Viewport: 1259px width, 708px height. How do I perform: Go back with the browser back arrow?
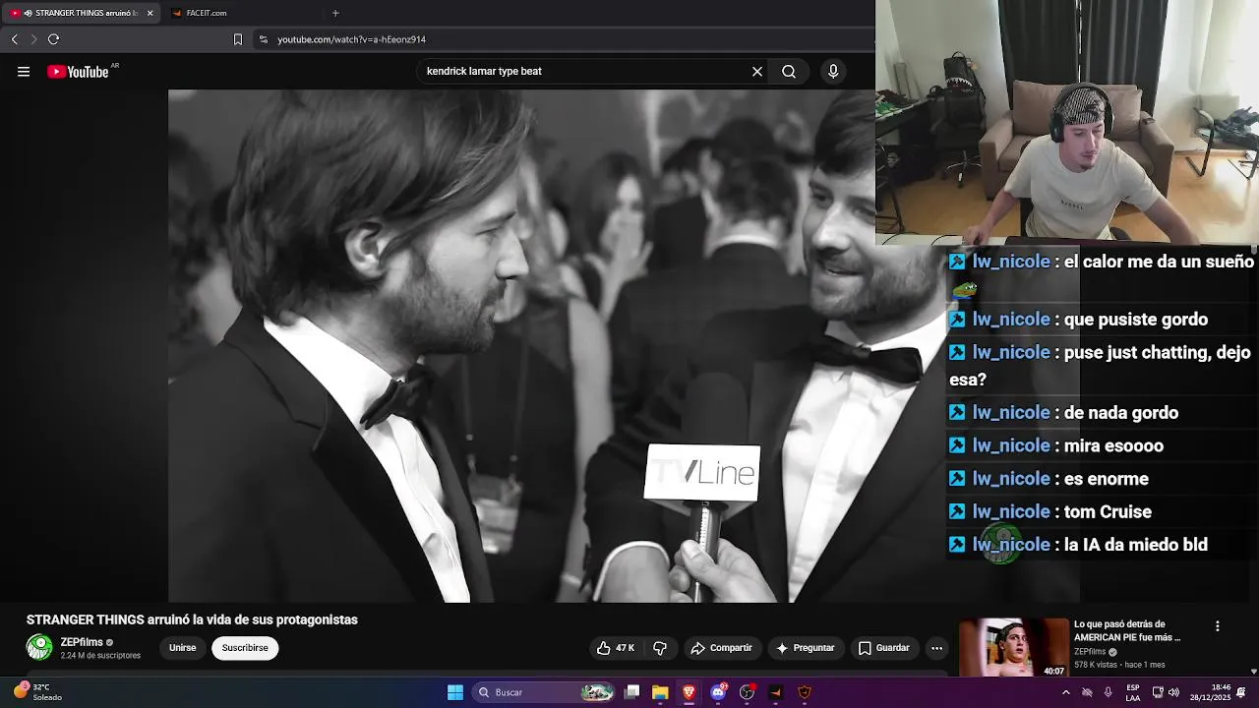[15, 39]
